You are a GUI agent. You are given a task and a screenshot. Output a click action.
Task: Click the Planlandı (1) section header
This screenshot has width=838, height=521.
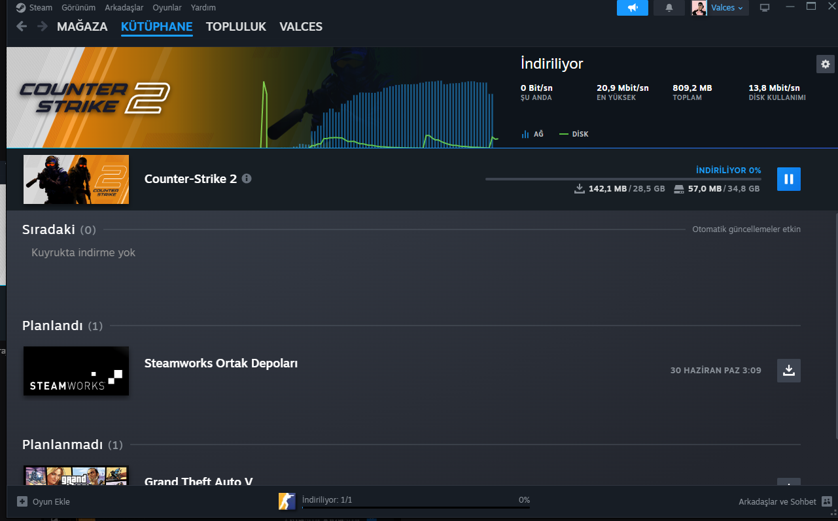coord(62,326)
